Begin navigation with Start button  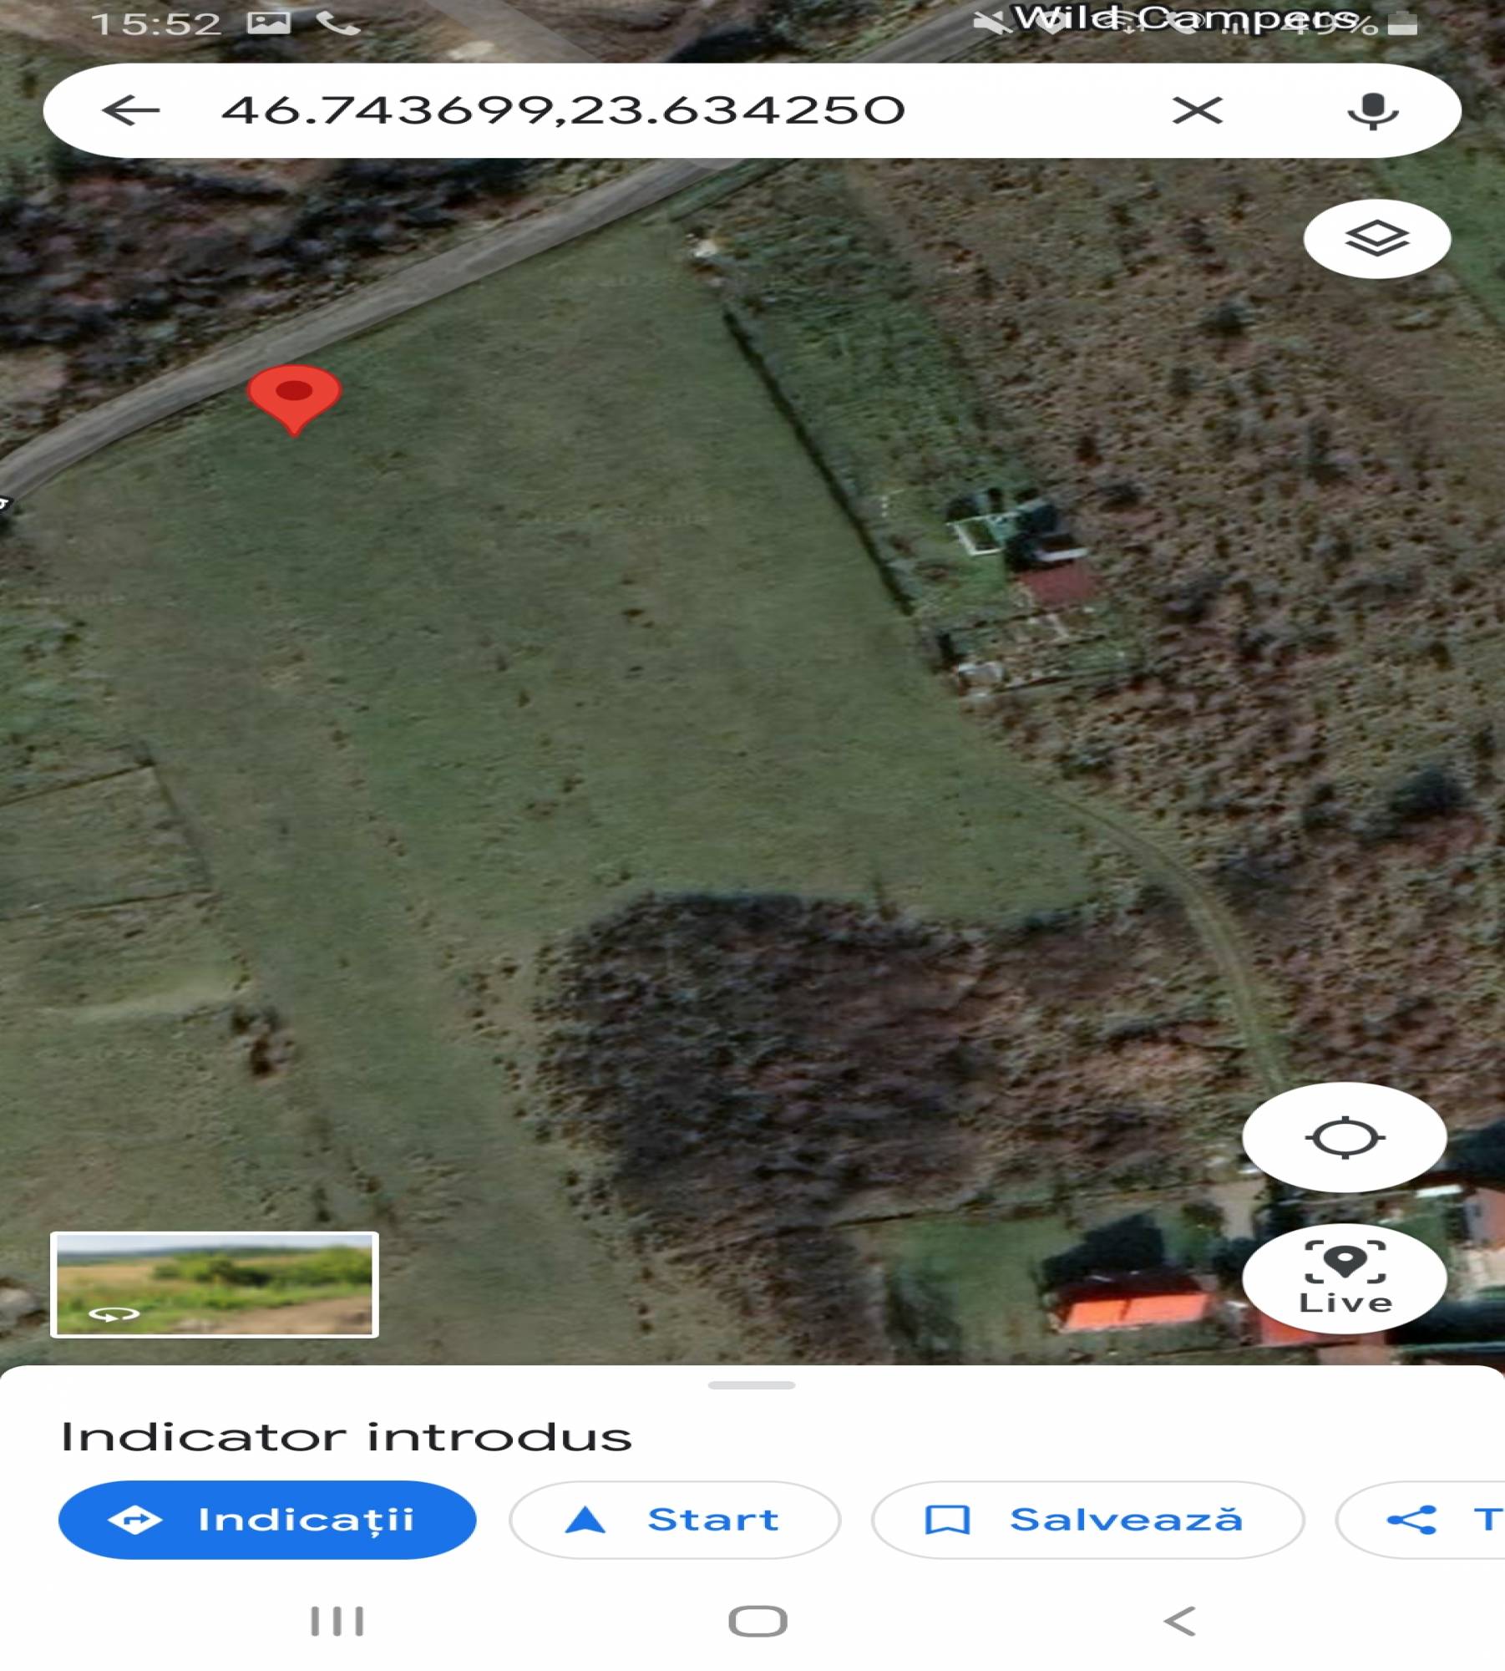click(x=675, y=1520)
